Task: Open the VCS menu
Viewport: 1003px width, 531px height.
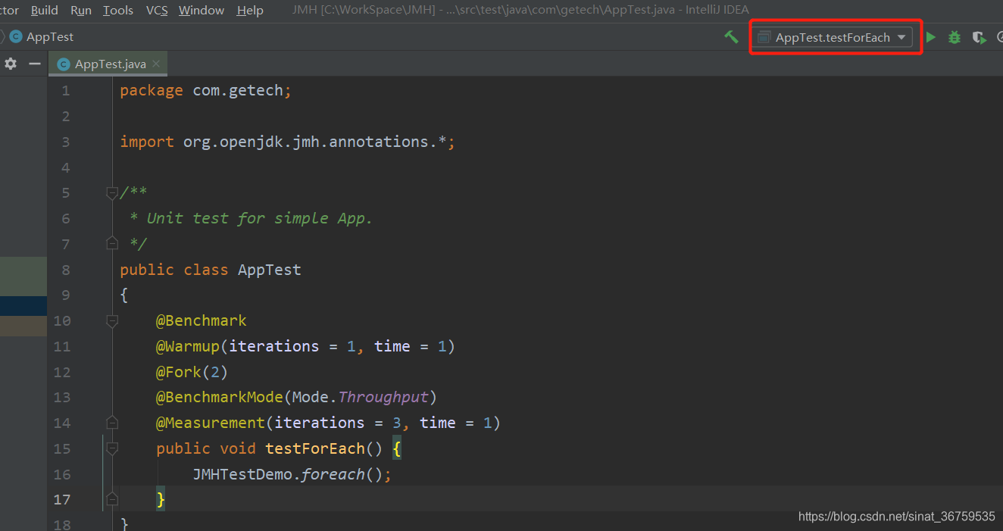Action: click(x=157, y=10)
